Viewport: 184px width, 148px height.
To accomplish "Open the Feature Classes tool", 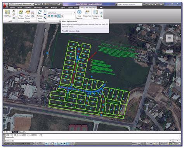I will coord(28,14).
